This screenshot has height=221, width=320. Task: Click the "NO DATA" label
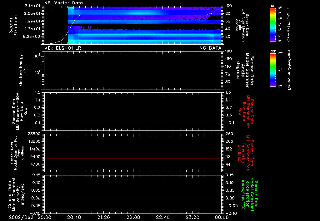(x=210, y=48)
